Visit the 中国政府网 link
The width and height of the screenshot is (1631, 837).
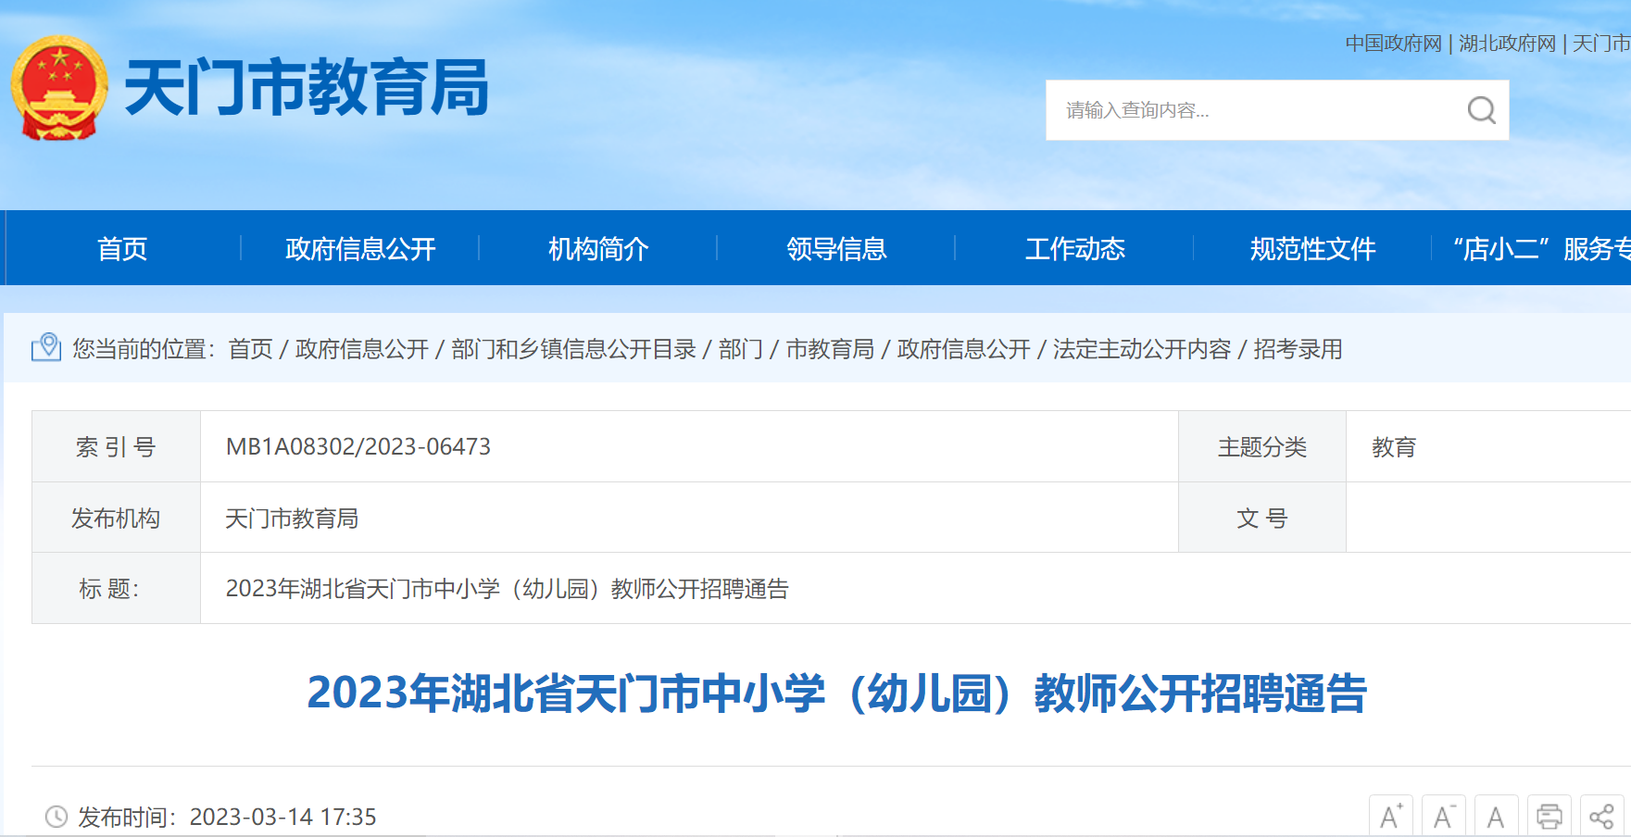[x=1394, y=44]
